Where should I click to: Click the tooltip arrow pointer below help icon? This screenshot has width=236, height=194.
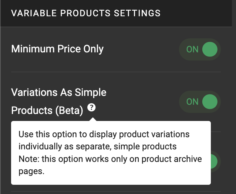point(93,119)
